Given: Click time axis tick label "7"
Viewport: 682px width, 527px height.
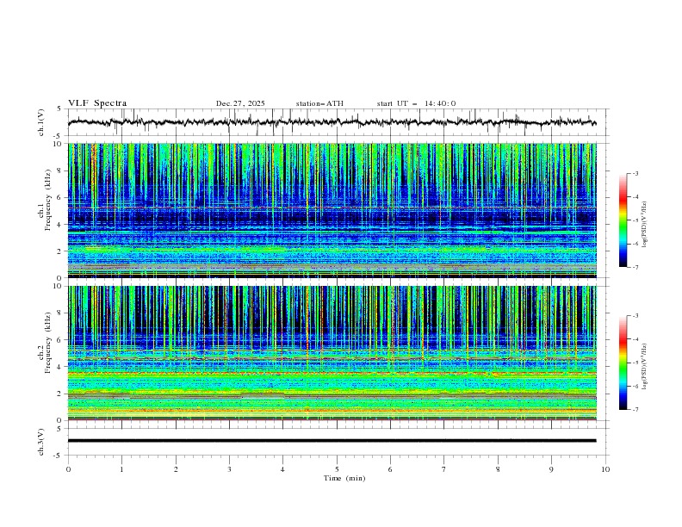Looking at the screenshot, I should tap(444, 469).
